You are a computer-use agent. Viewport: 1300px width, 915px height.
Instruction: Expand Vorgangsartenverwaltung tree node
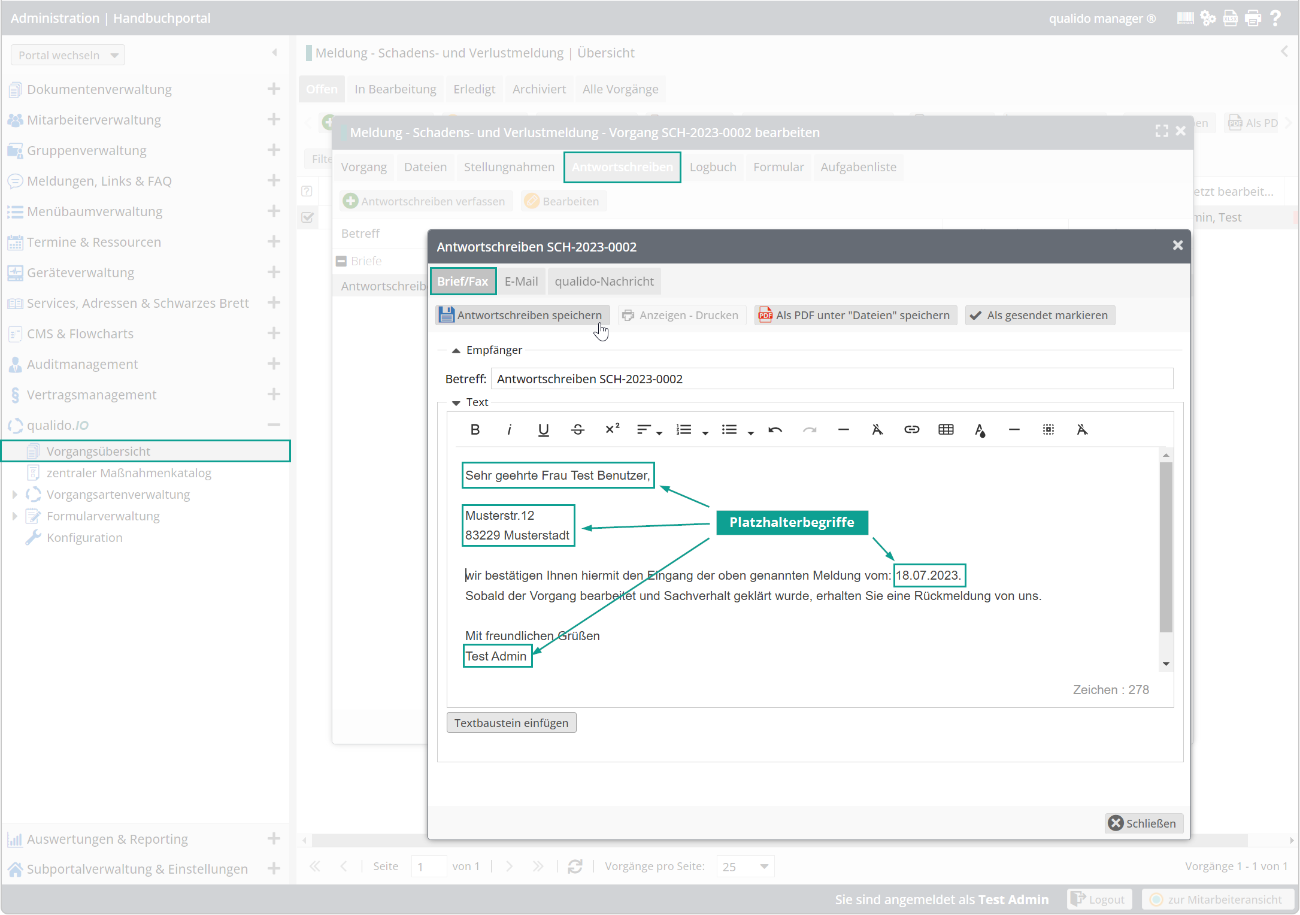pyautogui.click(x=14, y=495)
